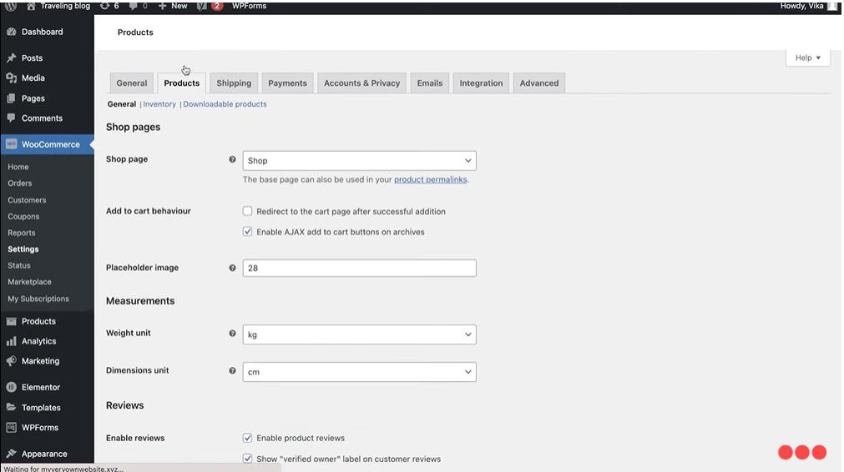Click the Media icon in sidebar
Viewport: 844px width, 472px height.
click(x=12, y=78)
